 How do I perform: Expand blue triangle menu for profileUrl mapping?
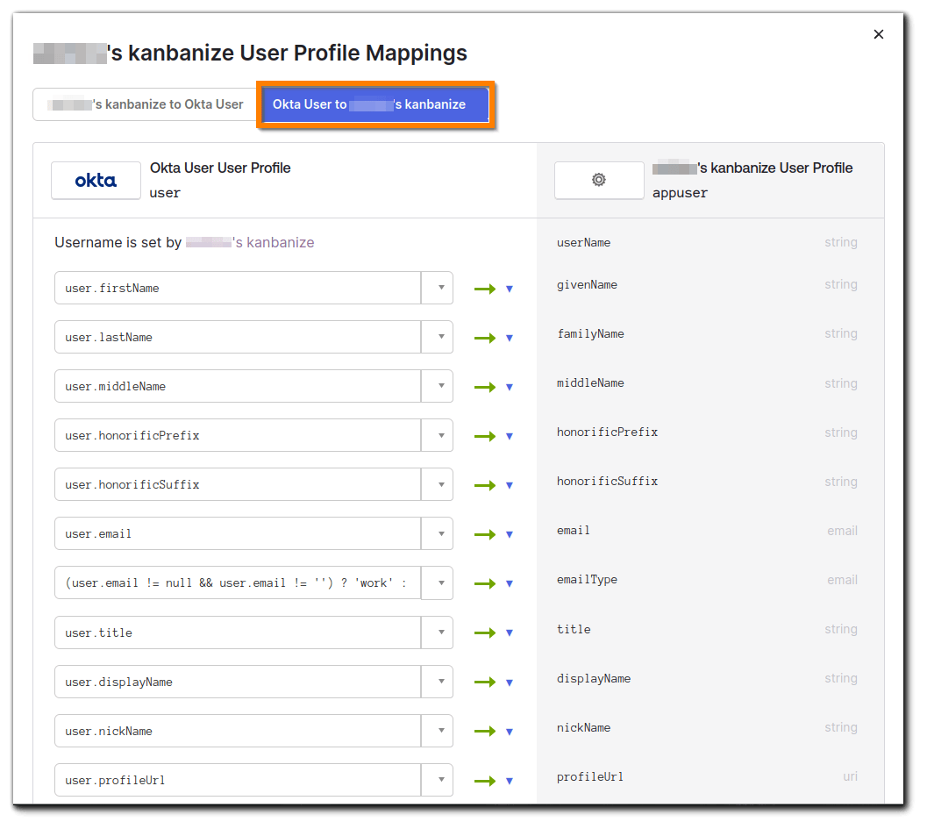(x=509, y=781)
